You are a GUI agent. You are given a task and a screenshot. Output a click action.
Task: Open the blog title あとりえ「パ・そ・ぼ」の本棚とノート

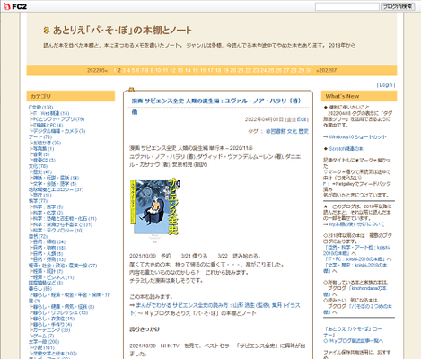click(x=123, y=31)
